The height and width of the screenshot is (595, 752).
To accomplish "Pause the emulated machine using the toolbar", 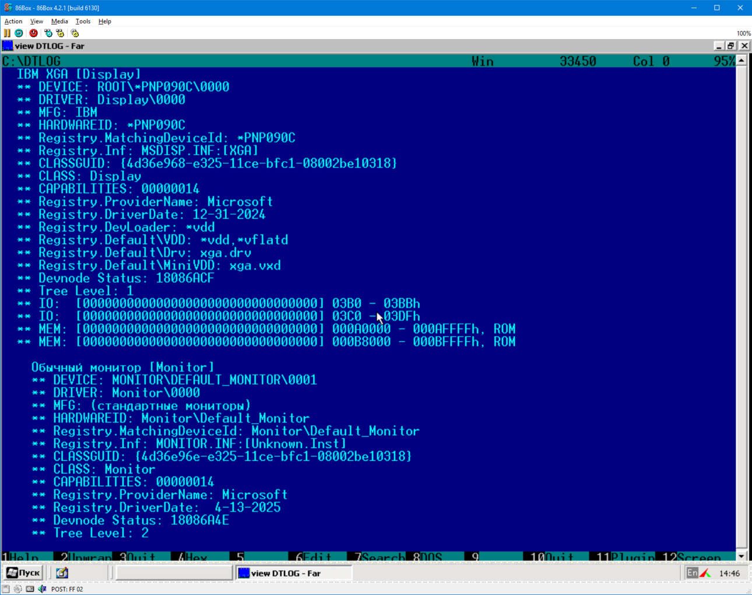I will (x=7, y=33).
